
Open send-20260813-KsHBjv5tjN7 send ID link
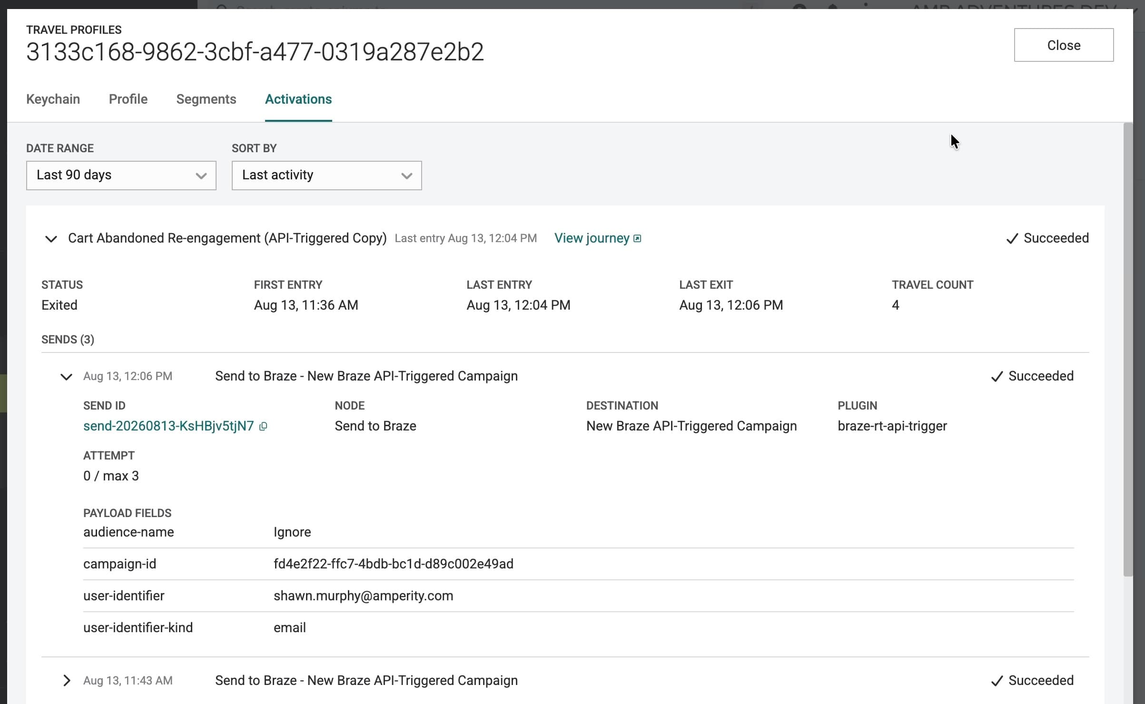tap(168, 426)
